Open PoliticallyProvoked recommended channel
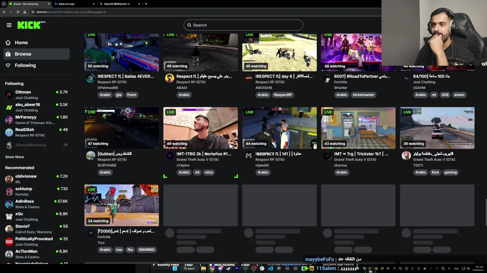 point(37,242)
